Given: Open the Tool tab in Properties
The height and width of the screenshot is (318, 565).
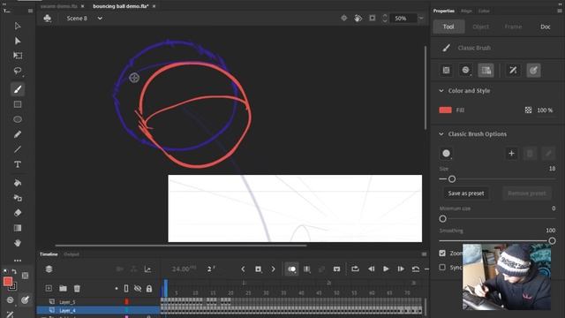Looking at the screenshot, I should (448, 26).
